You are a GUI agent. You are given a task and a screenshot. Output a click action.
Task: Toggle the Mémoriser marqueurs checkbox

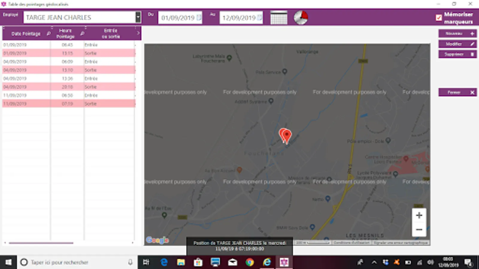(439, 18)
